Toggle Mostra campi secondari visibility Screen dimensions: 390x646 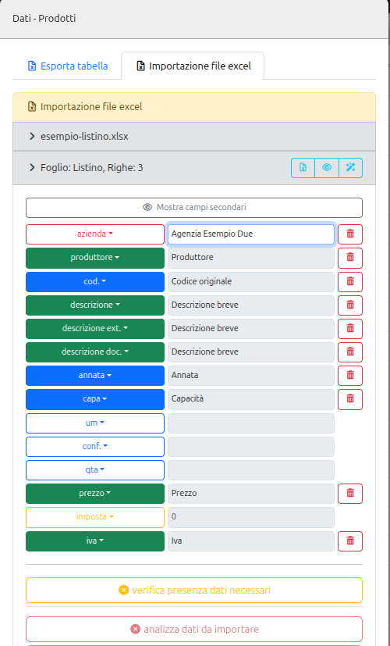(194, 207)
